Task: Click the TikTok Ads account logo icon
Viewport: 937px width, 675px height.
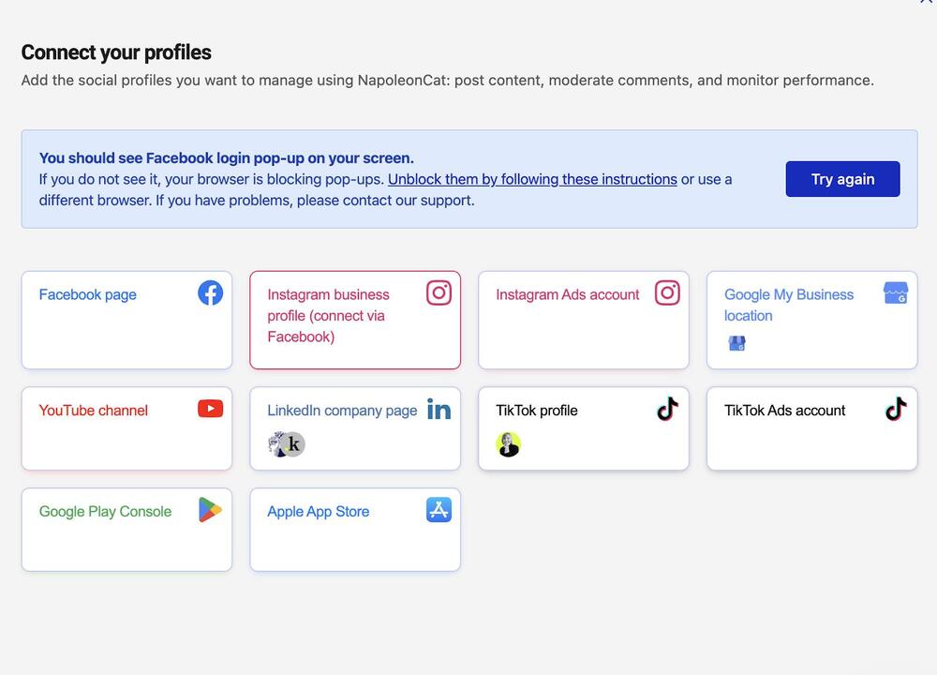Action: 896,409
